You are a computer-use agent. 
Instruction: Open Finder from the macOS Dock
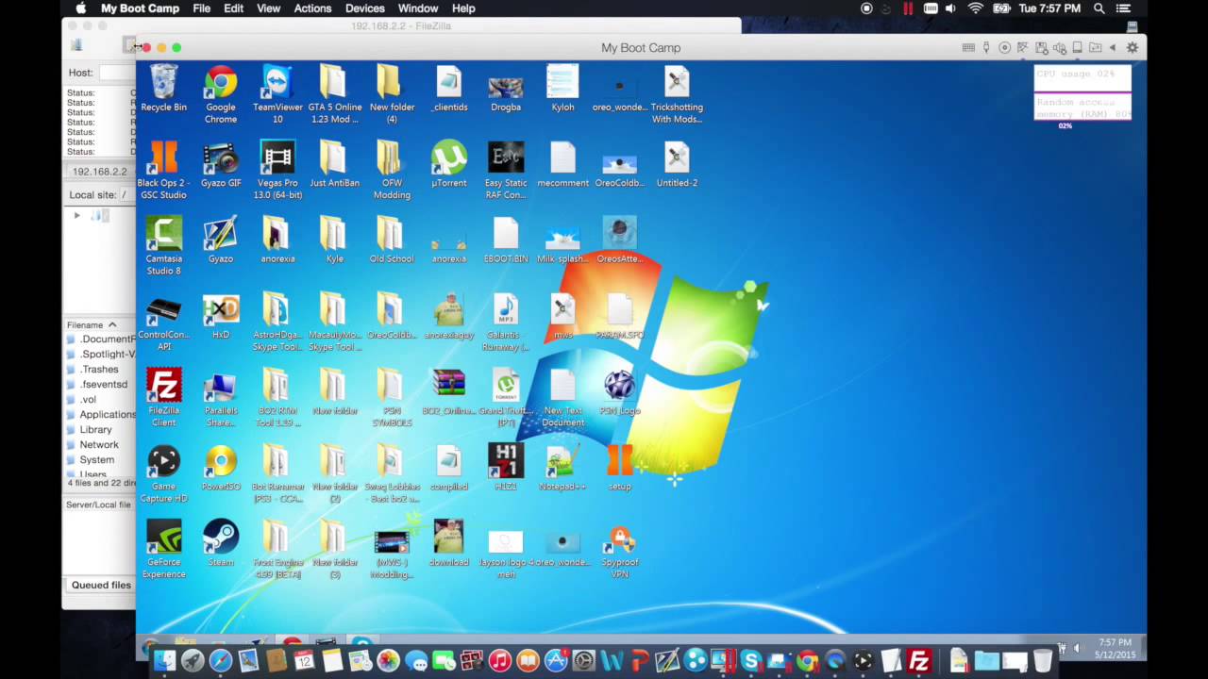pyautogui.click(x=164, y=661)
